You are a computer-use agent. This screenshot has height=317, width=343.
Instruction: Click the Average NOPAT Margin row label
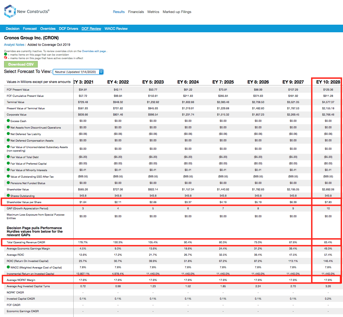(x=21, y=280)
